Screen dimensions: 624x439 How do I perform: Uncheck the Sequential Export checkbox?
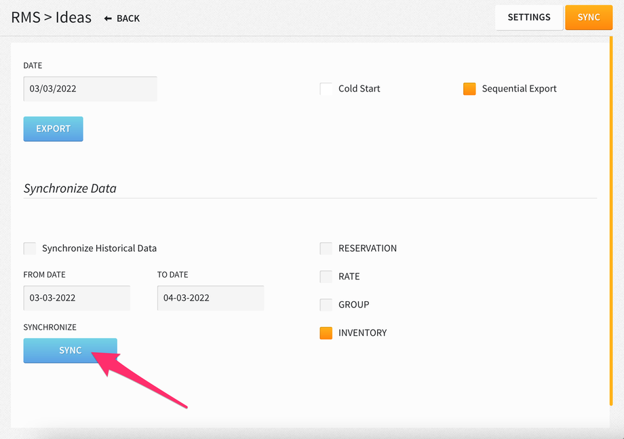click(469, 89)
